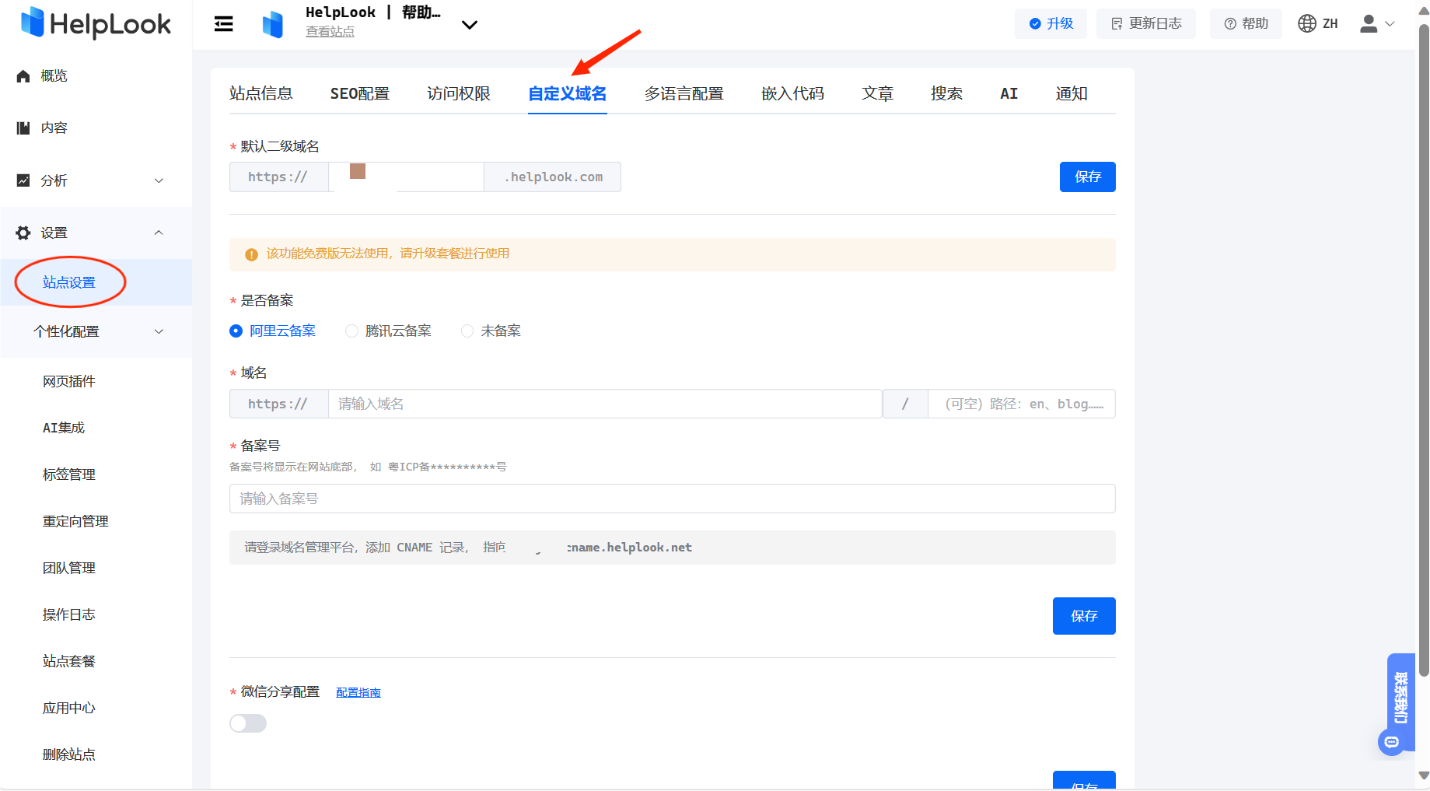Expand the 分析 sidebar section
Screen dimensions: 1430x791
159,180
